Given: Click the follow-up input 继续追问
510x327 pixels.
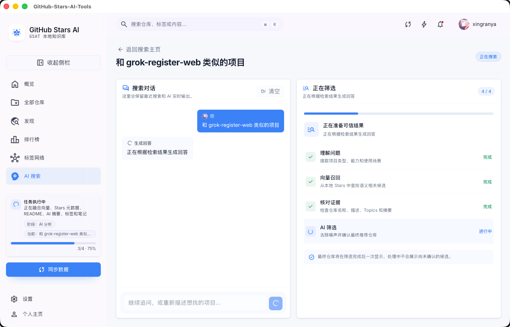Looking at the screenshot, I should (x=194, y=303).
